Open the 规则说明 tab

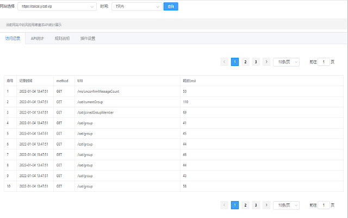point(62,39)
